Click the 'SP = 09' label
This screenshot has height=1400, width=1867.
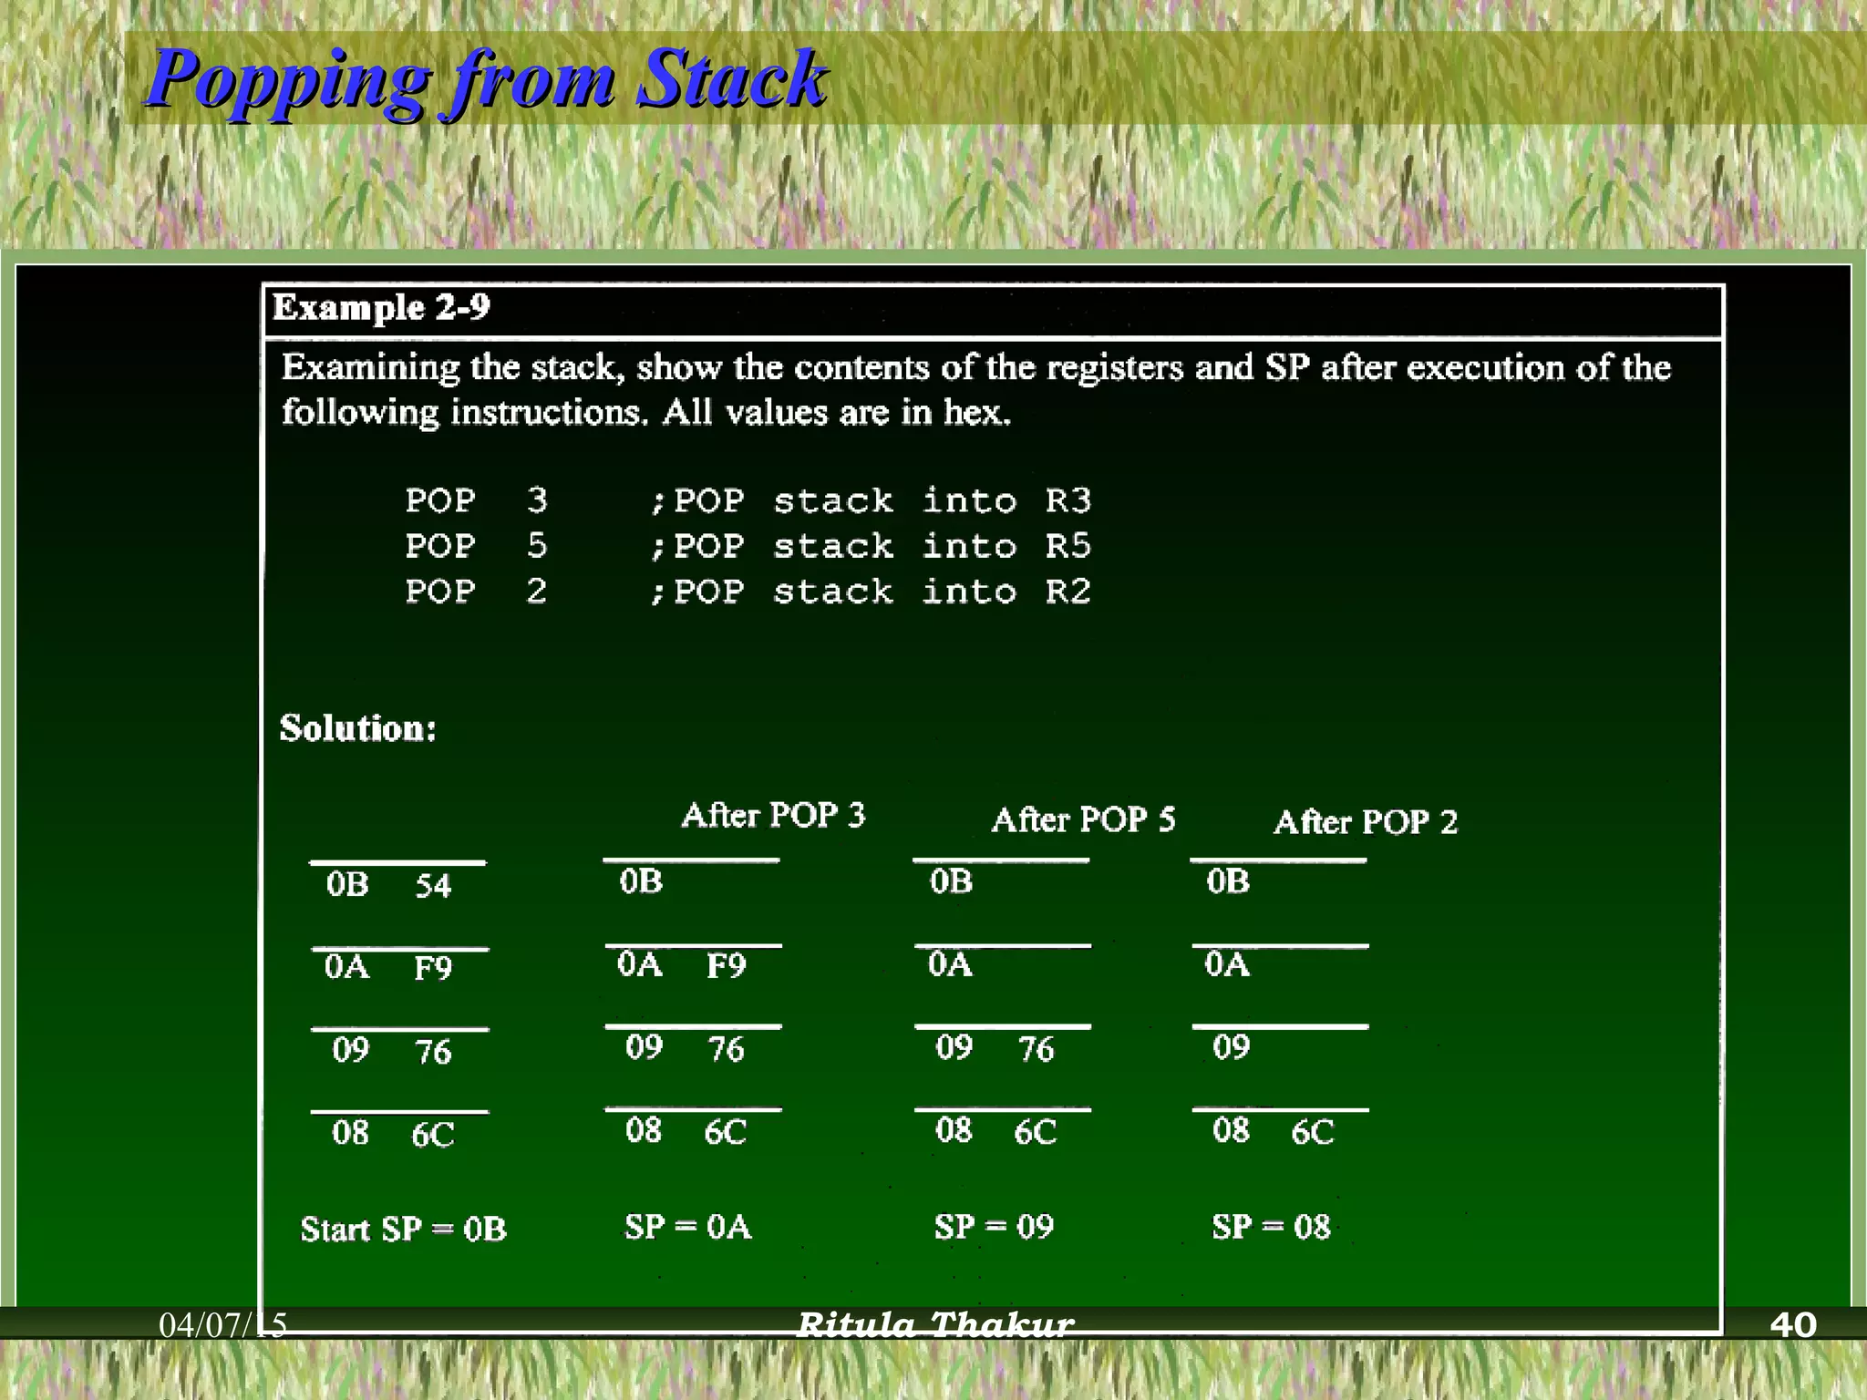click(x=994, y=1227)
